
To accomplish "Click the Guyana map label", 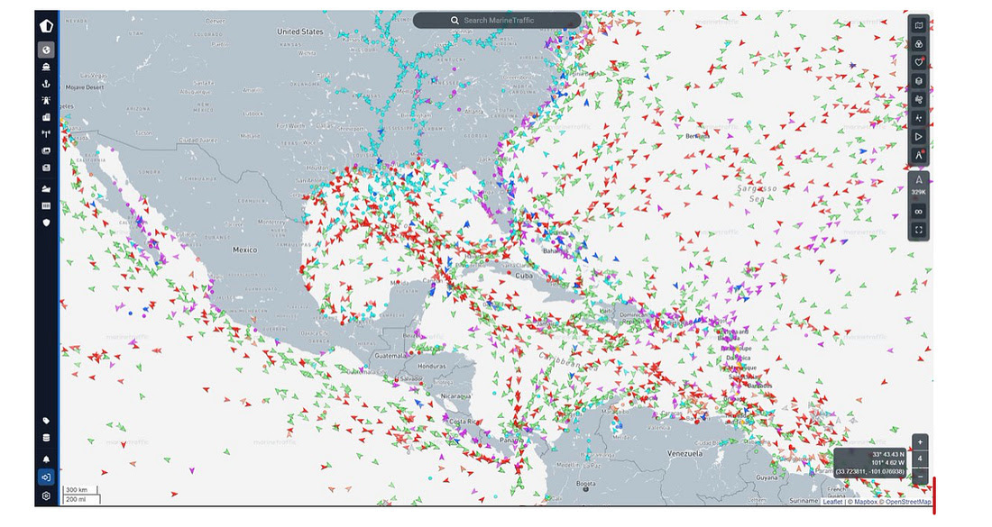I will (767, 477).
